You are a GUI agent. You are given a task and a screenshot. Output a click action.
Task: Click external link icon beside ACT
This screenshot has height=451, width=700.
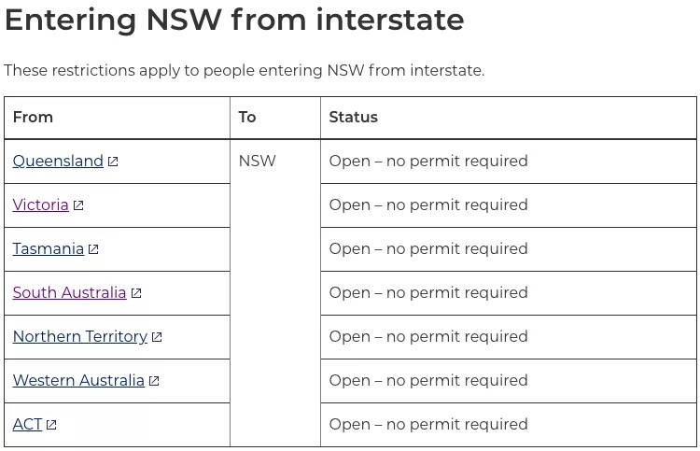[51, 425]
